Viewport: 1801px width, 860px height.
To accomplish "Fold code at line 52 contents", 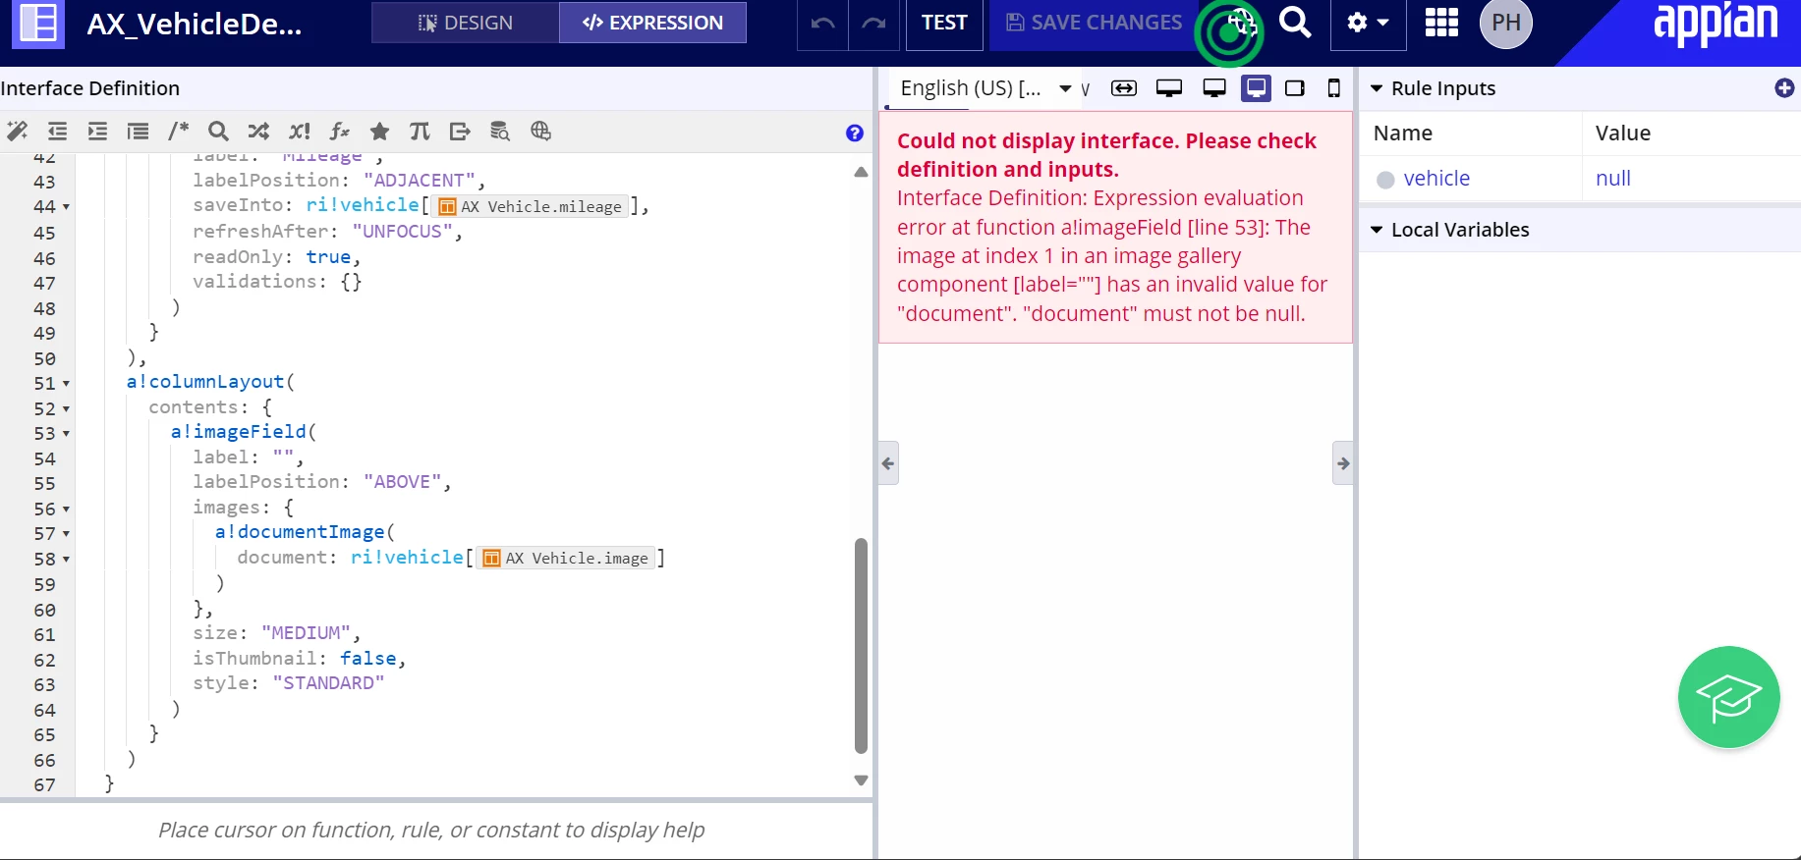I will pyautogui.click(x=66, y=408).
